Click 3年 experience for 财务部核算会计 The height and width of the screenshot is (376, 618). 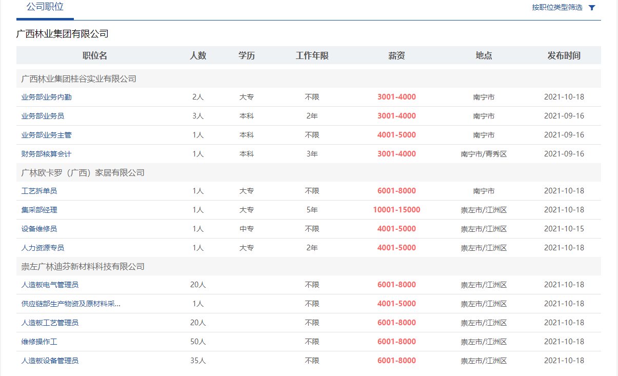point(312,154)
